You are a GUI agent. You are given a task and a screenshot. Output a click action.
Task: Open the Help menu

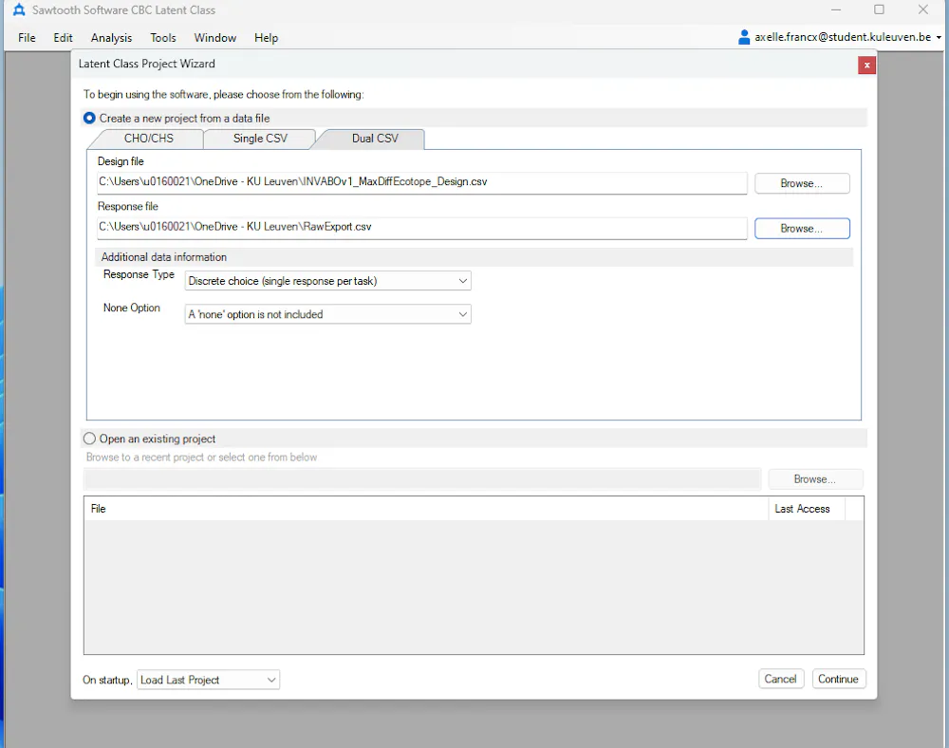[x=266, y=38]
